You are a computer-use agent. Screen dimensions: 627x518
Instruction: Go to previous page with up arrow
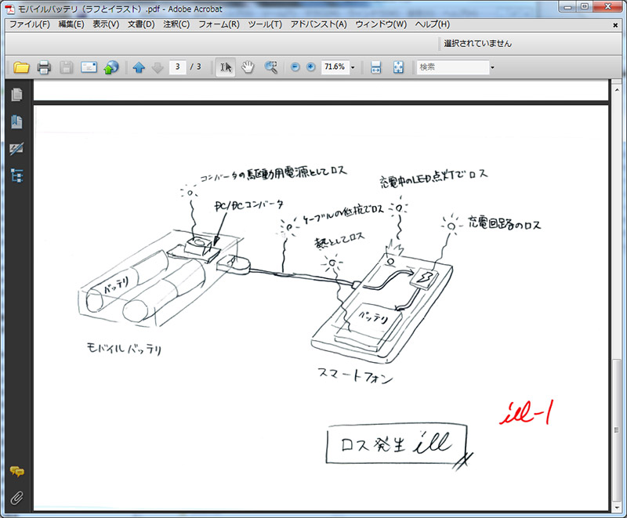point(139,67)
